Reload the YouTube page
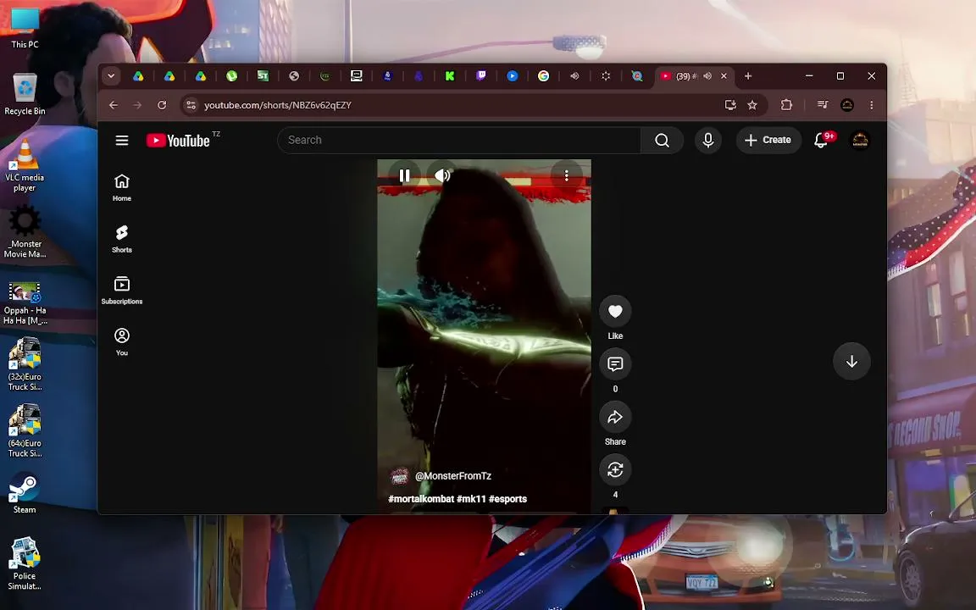The width and height of the screenshot is (976, 610). click(x=162, y=105)
